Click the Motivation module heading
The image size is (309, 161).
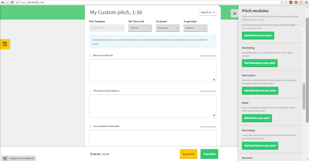tap(249, 75)
